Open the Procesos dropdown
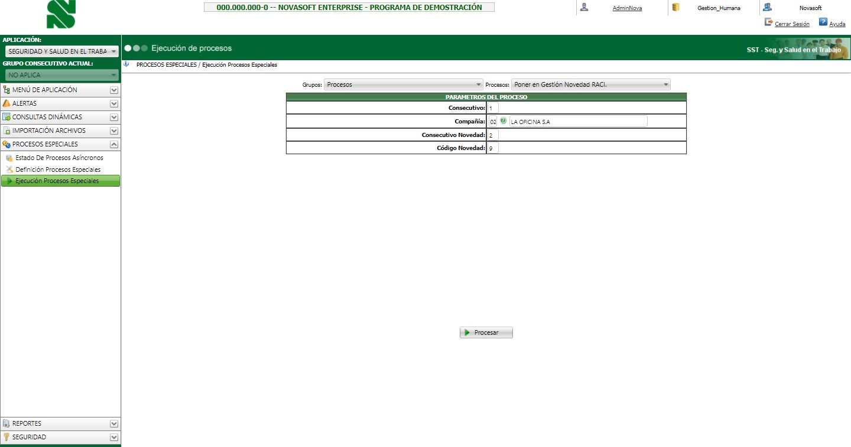This screenshot has width=851, height=447. pos(667,84)
